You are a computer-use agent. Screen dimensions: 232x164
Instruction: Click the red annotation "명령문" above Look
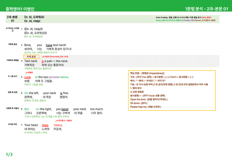pos(30,72)
